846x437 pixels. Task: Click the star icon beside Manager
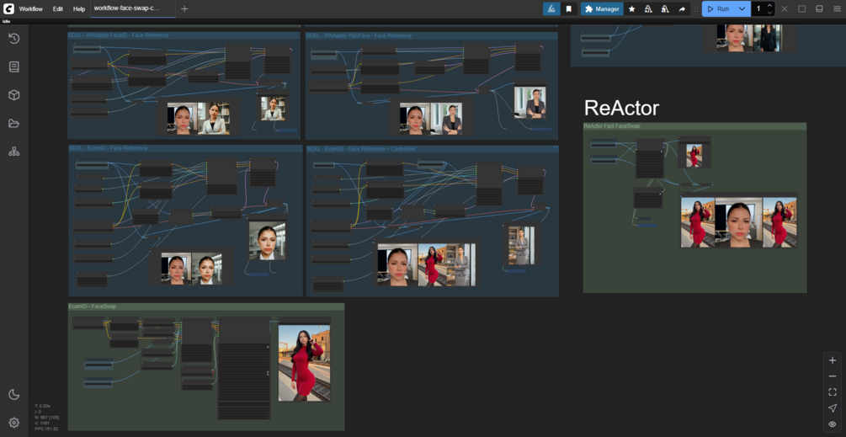tap(632, 8)
